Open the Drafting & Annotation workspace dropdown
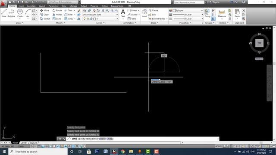276x155 pixels. point(63,2)
